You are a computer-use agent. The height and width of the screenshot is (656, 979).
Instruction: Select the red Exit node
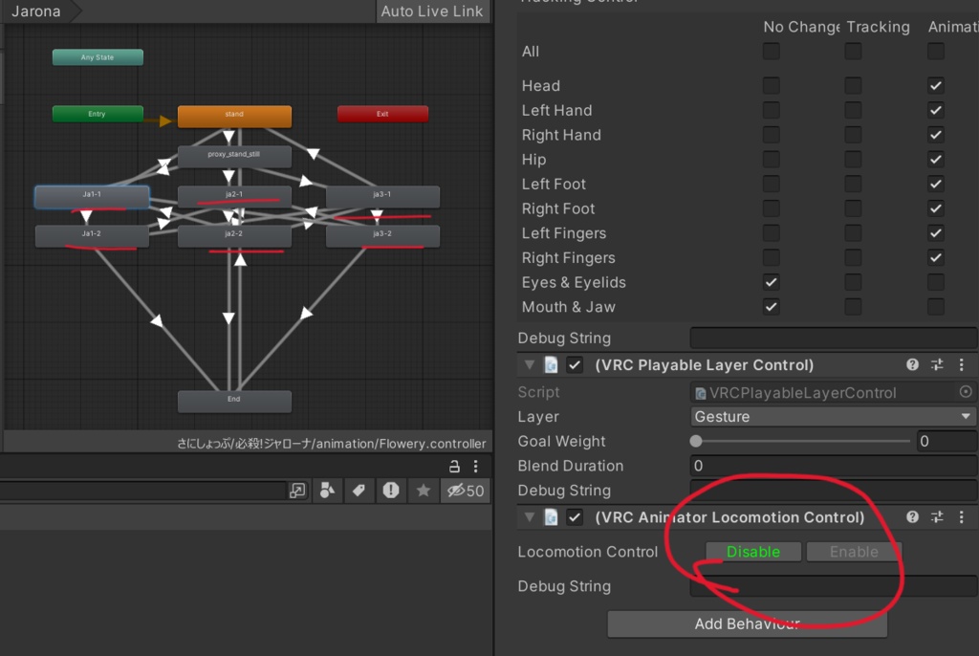click(x=382, y=114)
